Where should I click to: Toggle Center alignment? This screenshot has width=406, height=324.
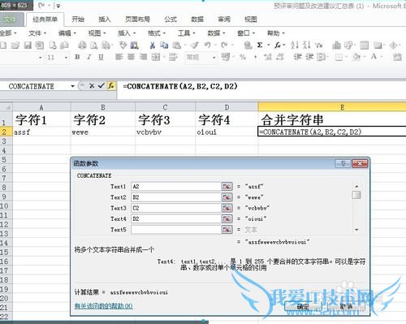tap(131, 57)
